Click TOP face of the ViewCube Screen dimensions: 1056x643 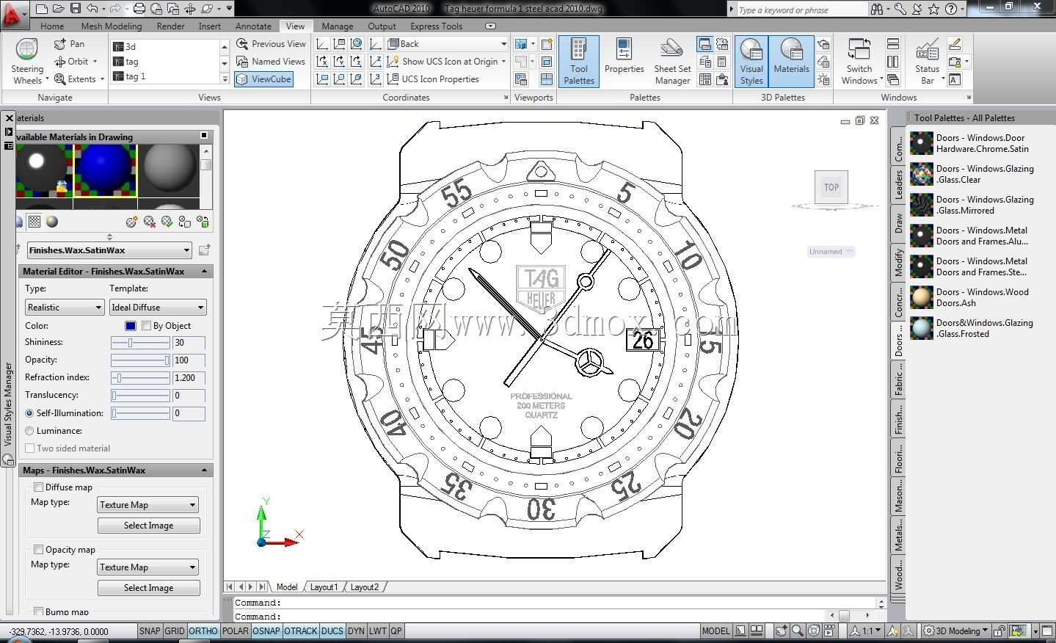(831, 187)
